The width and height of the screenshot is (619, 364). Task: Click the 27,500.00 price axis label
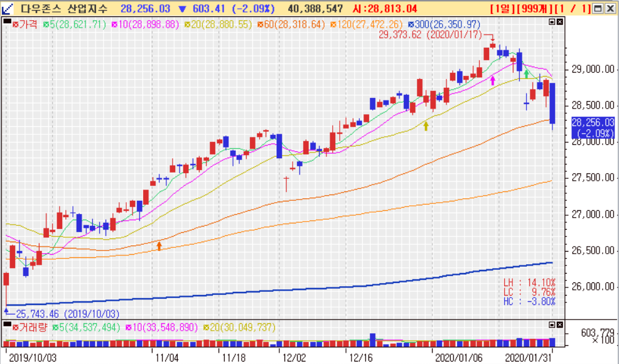pyautogui.click(x=593, y=178)
